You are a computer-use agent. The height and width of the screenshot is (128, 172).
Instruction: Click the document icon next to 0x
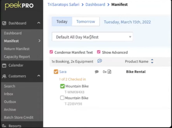tap(109, 72)
